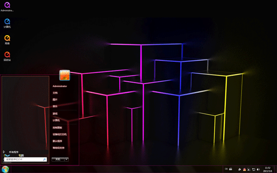Image resolution: width=277 pixels, height=173 pixels.
Task: Click the Windows Start orb
Action: pyautogui.click(x=5, y=169)
